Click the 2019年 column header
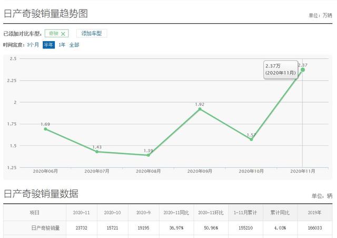 coord(315,213)
